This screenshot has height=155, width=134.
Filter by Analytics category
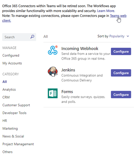click(x=9, y=89)
